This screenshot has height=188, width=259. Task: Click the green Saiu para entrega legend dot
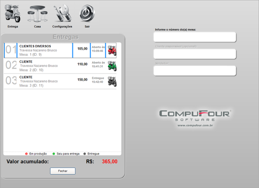click(x=54, y=154)
